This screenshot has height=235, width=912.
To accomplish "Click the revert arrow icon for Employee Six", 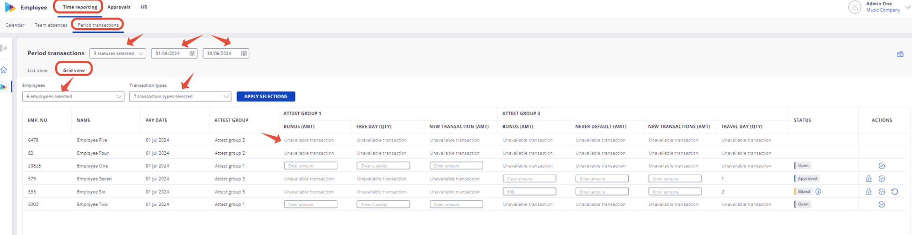I will coord(894,192).
